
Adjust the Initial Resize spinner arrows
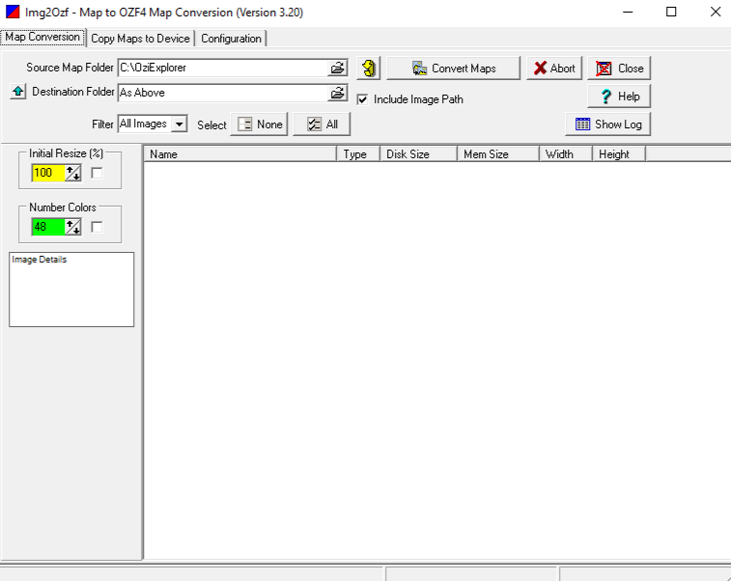73,173
